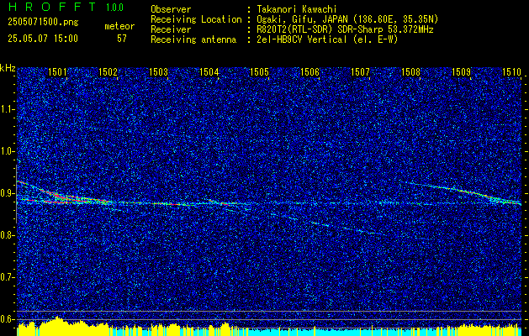
Task: Click the 1504 time marker
Action: pyautogui.click(x=209, y=72)
